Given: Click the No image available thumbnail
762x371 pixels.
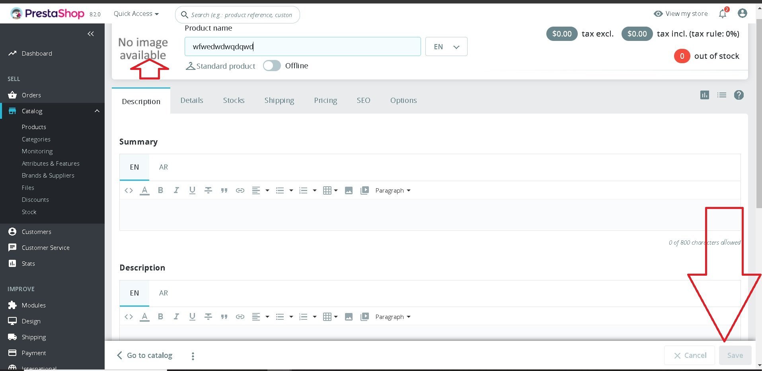Looking at the screenshot, I should pos(143,49).
